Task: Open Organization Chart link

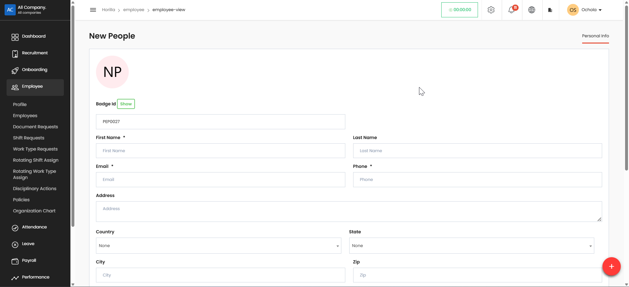Action: point(34,211)
